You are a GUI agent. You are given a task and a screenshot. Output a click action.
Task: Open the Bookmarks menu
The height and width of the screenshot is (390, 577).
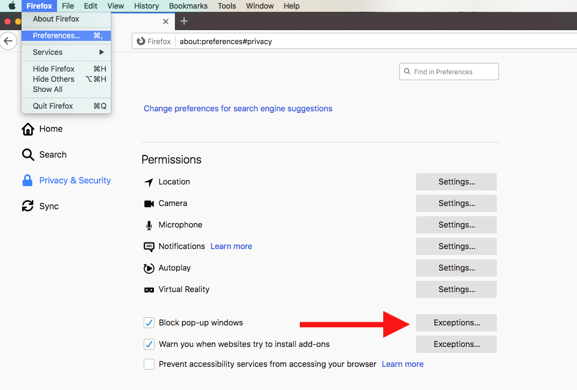point(188,6)
